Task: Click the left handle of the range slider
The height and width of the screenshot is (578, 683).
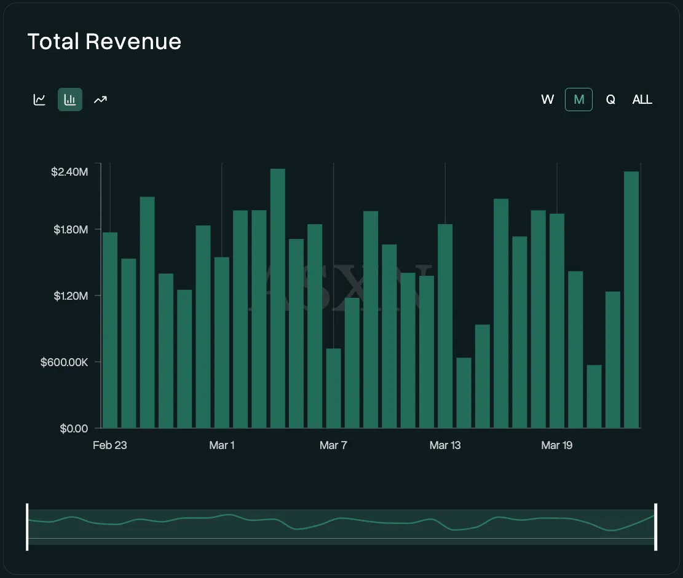Action: tap(27, 526)
